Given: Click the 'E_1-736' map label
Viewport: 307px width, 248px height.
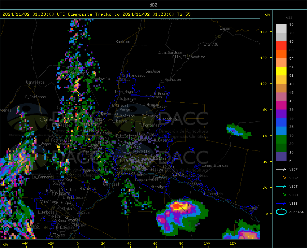Looking at the screenshot, I should [211, 44].
